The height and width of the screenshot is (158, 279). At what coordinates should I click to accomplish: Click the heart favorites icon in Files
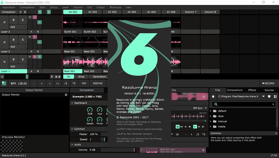(x=269, y=97)
